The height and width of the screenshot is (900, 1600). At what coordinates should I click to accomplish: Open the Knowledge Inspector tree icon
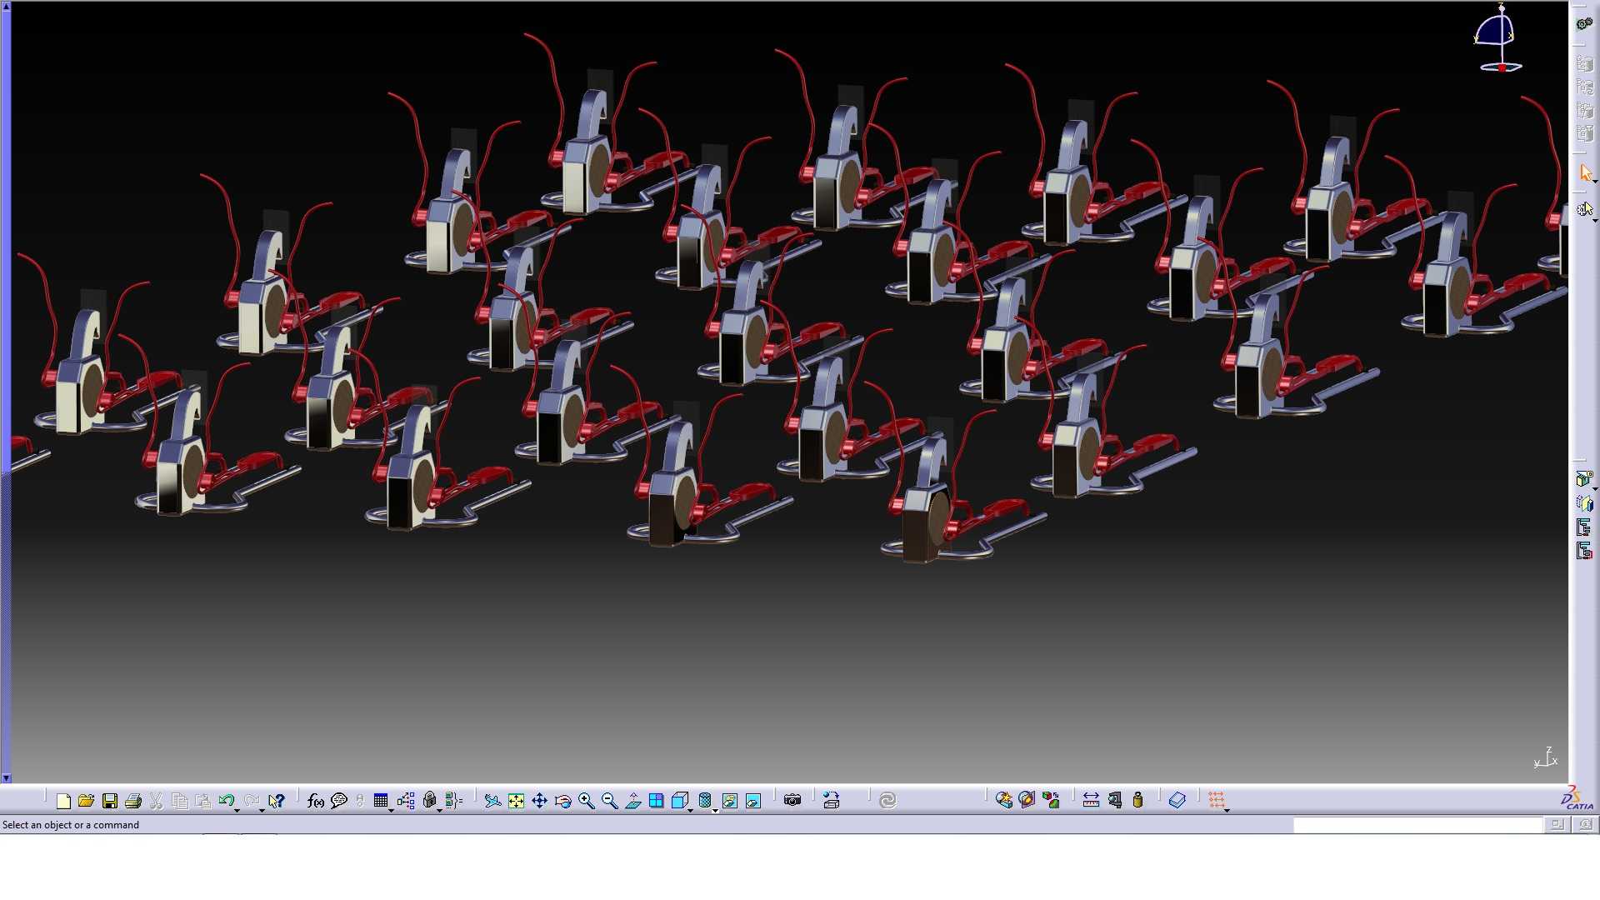coord(406,801)
